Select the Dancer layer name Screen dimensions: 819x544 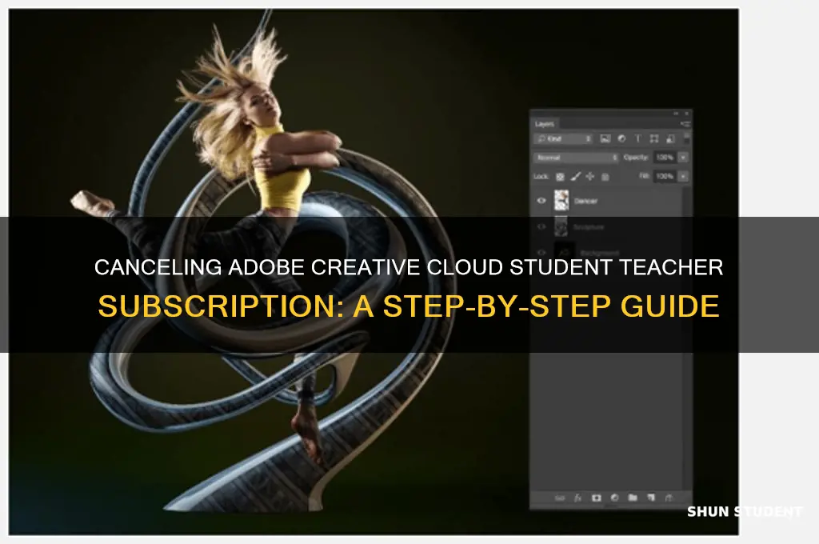[585, 201]
